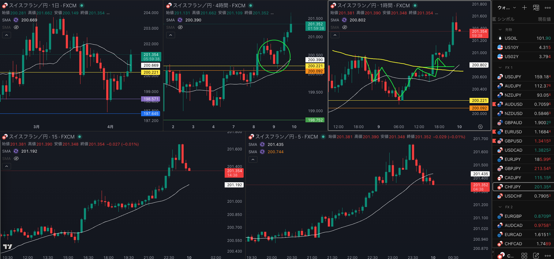Screen dimensions: 554x259
Task: Click the pencil note icon in details panel
Action: click(x=536, y=255)
